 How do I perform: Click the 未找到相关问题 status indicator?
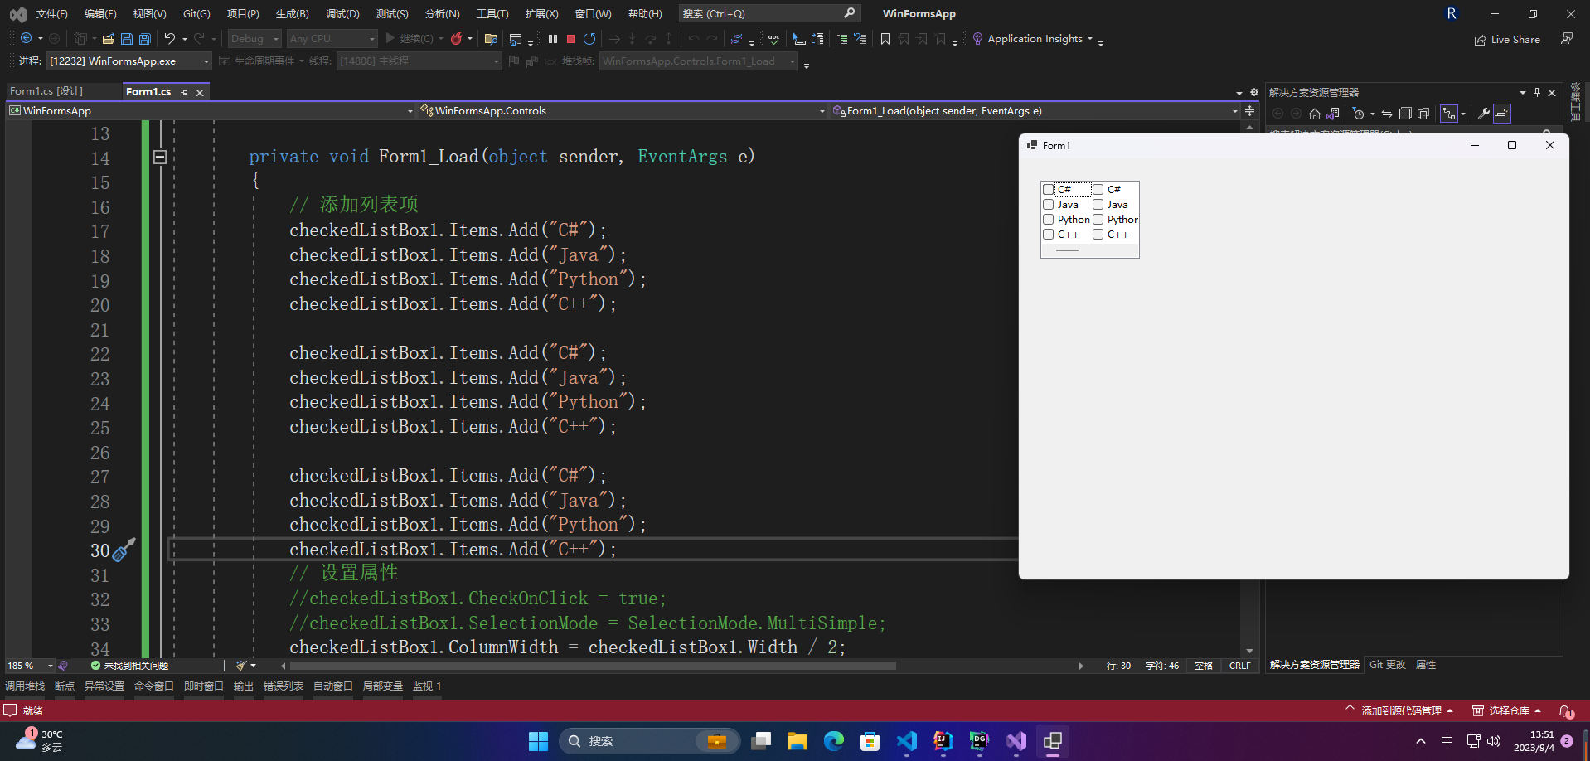(129, 666)
